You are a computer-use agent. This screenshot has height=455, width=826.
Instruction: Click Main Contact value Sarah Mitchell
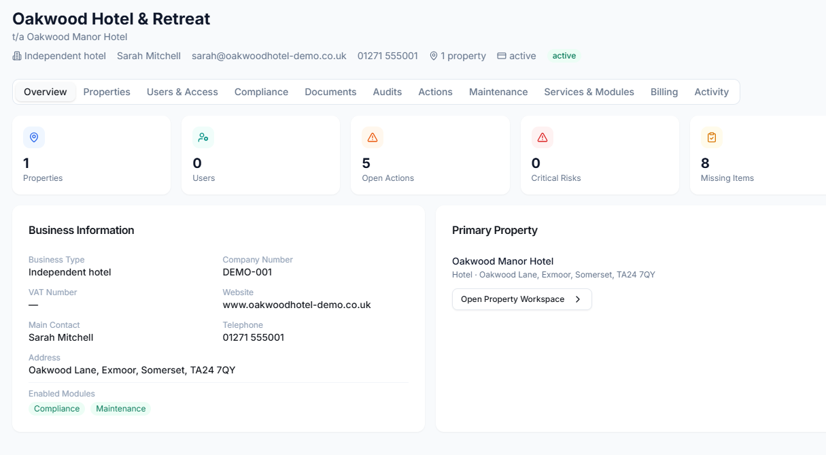pos(61,337)
